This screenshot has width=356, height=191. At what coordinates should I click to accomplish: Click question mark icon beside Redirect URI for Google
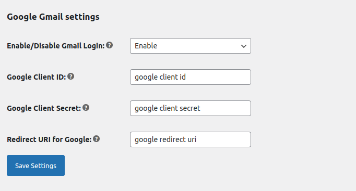[96, 139]
